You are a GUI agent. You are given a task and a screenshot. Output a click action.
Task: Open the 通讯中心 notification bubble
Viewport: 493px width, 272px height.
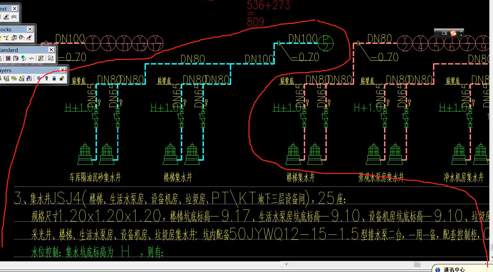coord(462,269)
